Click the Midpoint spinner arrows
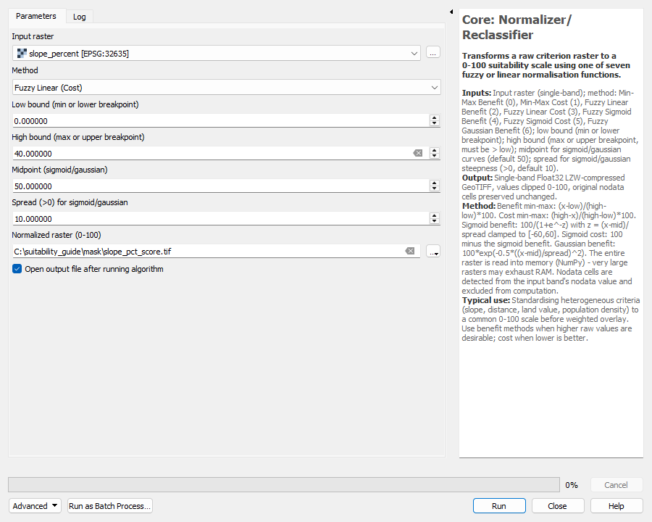 (x=435, y=186)
